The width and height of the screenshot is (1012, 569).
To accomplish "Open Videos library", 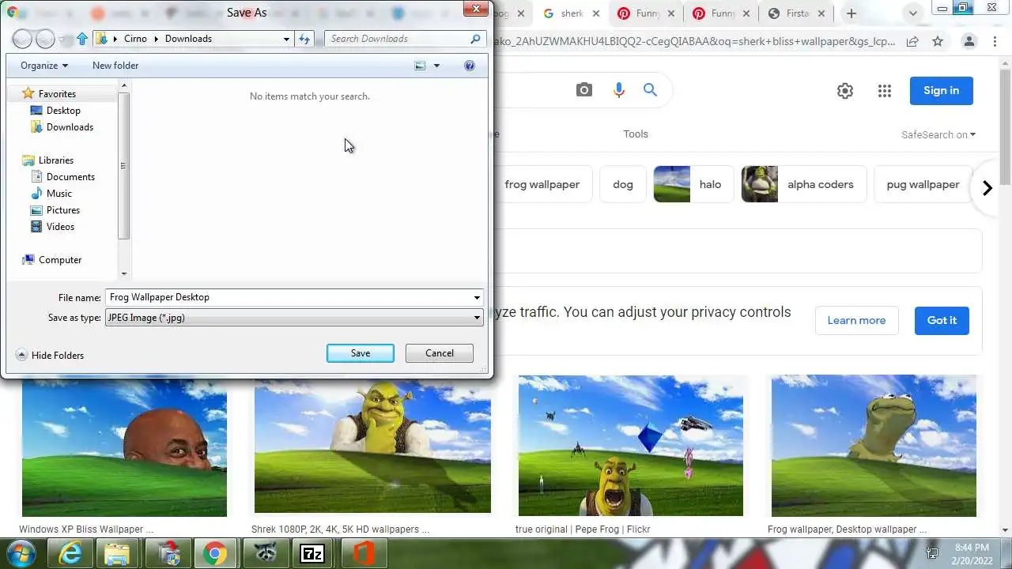I will [60, 227].
